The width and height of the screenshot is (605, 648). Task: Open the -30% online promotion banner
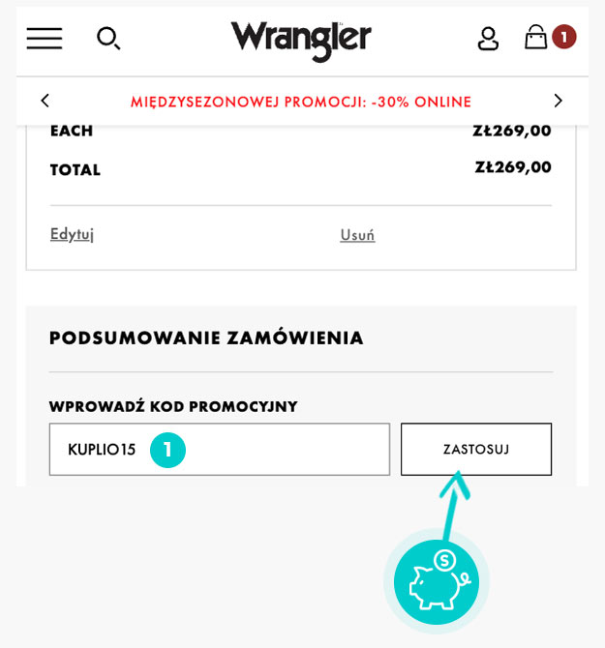pos(301,102)
